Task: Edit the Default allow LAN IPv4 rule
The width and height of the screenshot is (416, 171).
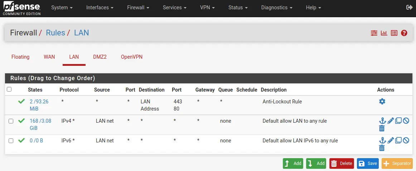Action: (390, 121)
